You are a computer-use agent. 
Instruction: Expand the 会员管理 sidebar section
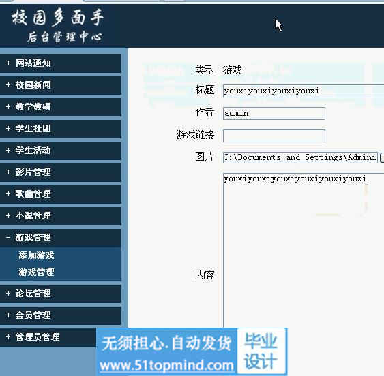pos(60,315)
